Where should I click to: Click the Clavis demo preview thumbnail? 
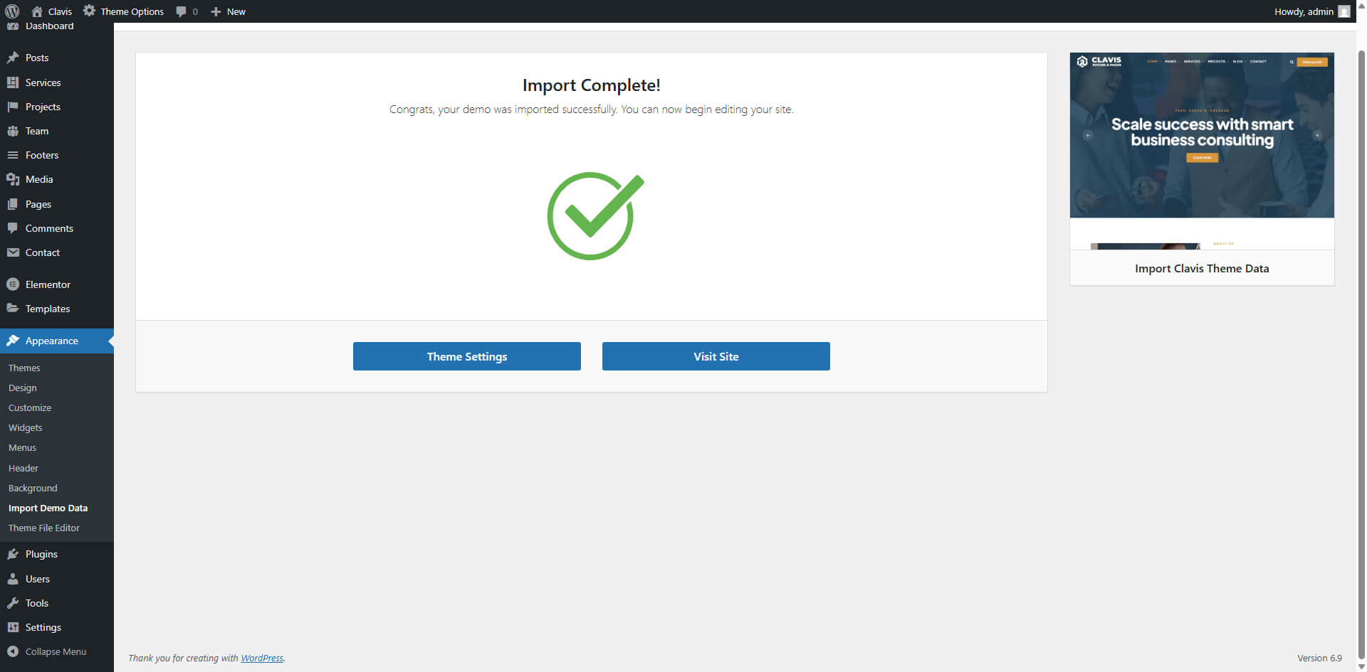(1202, 151)
